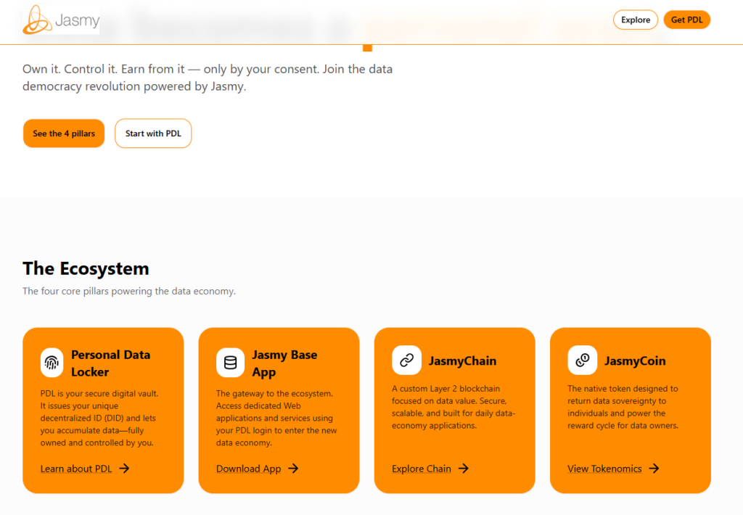Click the Get PDL button

[686, 20]
